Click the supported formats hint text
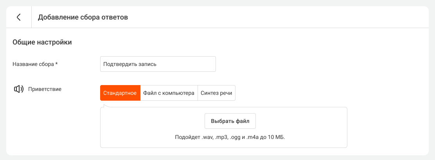The image size is (435, 160). pyautogui.click(x=230, y=137)
